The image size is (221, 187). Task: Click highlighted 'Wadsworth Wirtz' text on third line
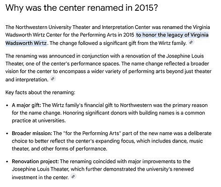click(x=26, y=43)
